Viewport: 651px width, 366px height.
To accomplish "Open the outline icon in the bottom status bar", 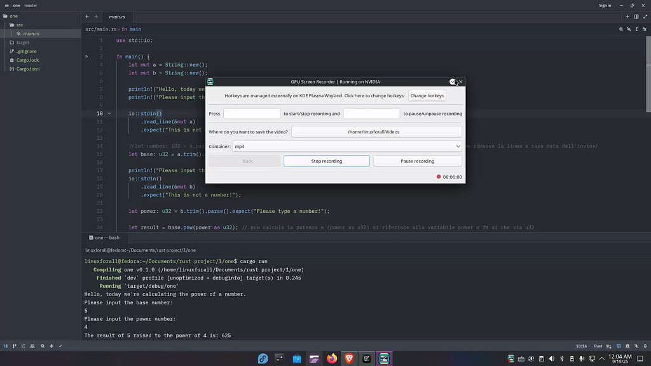I will 23,346.
